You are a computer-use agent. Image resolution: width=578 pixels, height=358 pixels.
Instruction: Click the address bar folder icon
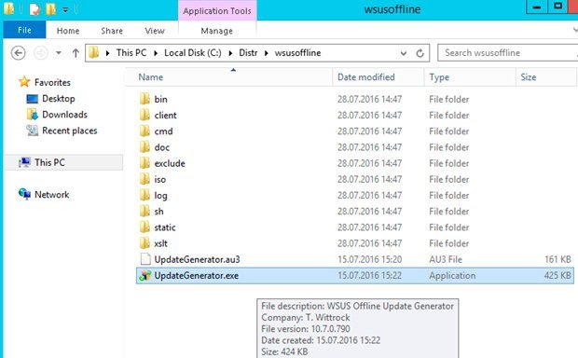point(94,53)
